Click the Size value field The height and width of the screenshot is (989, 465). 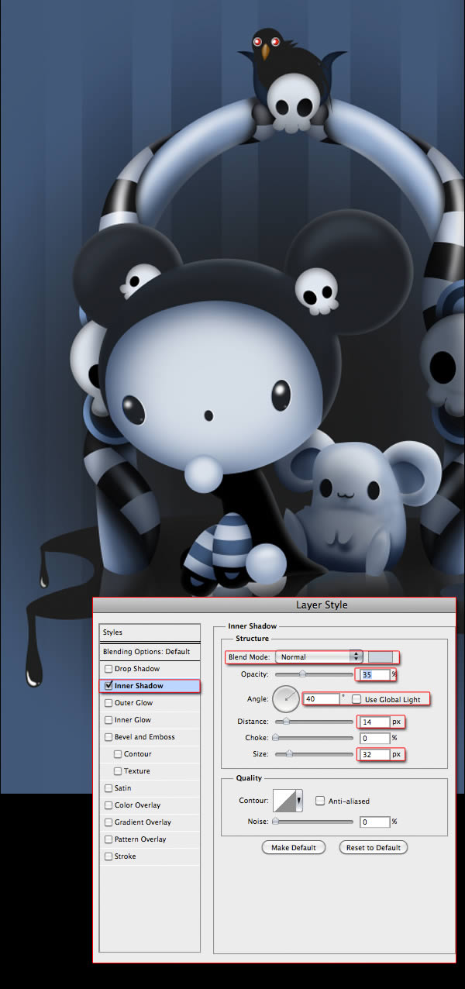click(374, 753)
